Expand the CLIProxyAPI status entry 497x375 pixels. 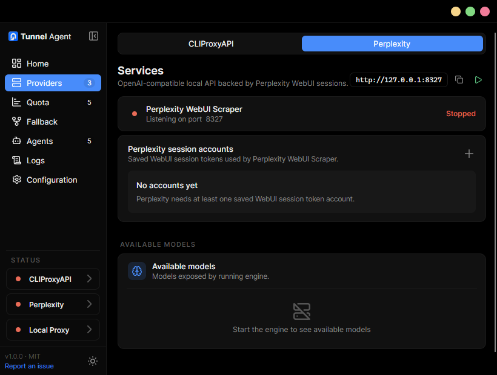click(53, 279)
